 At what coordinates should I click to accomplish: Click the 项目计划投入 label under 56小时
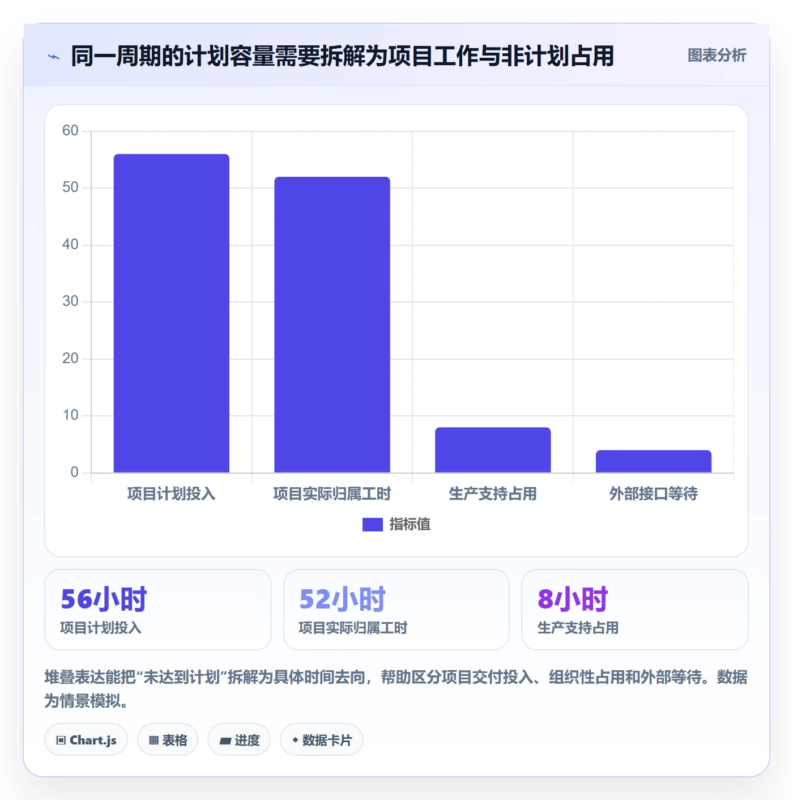point(101,628)
